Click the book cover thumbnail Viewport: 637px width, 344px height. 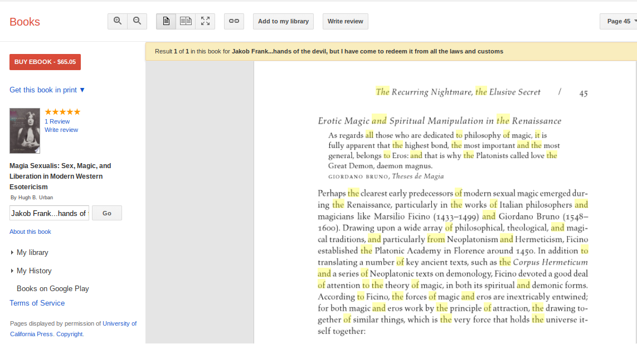25,131
